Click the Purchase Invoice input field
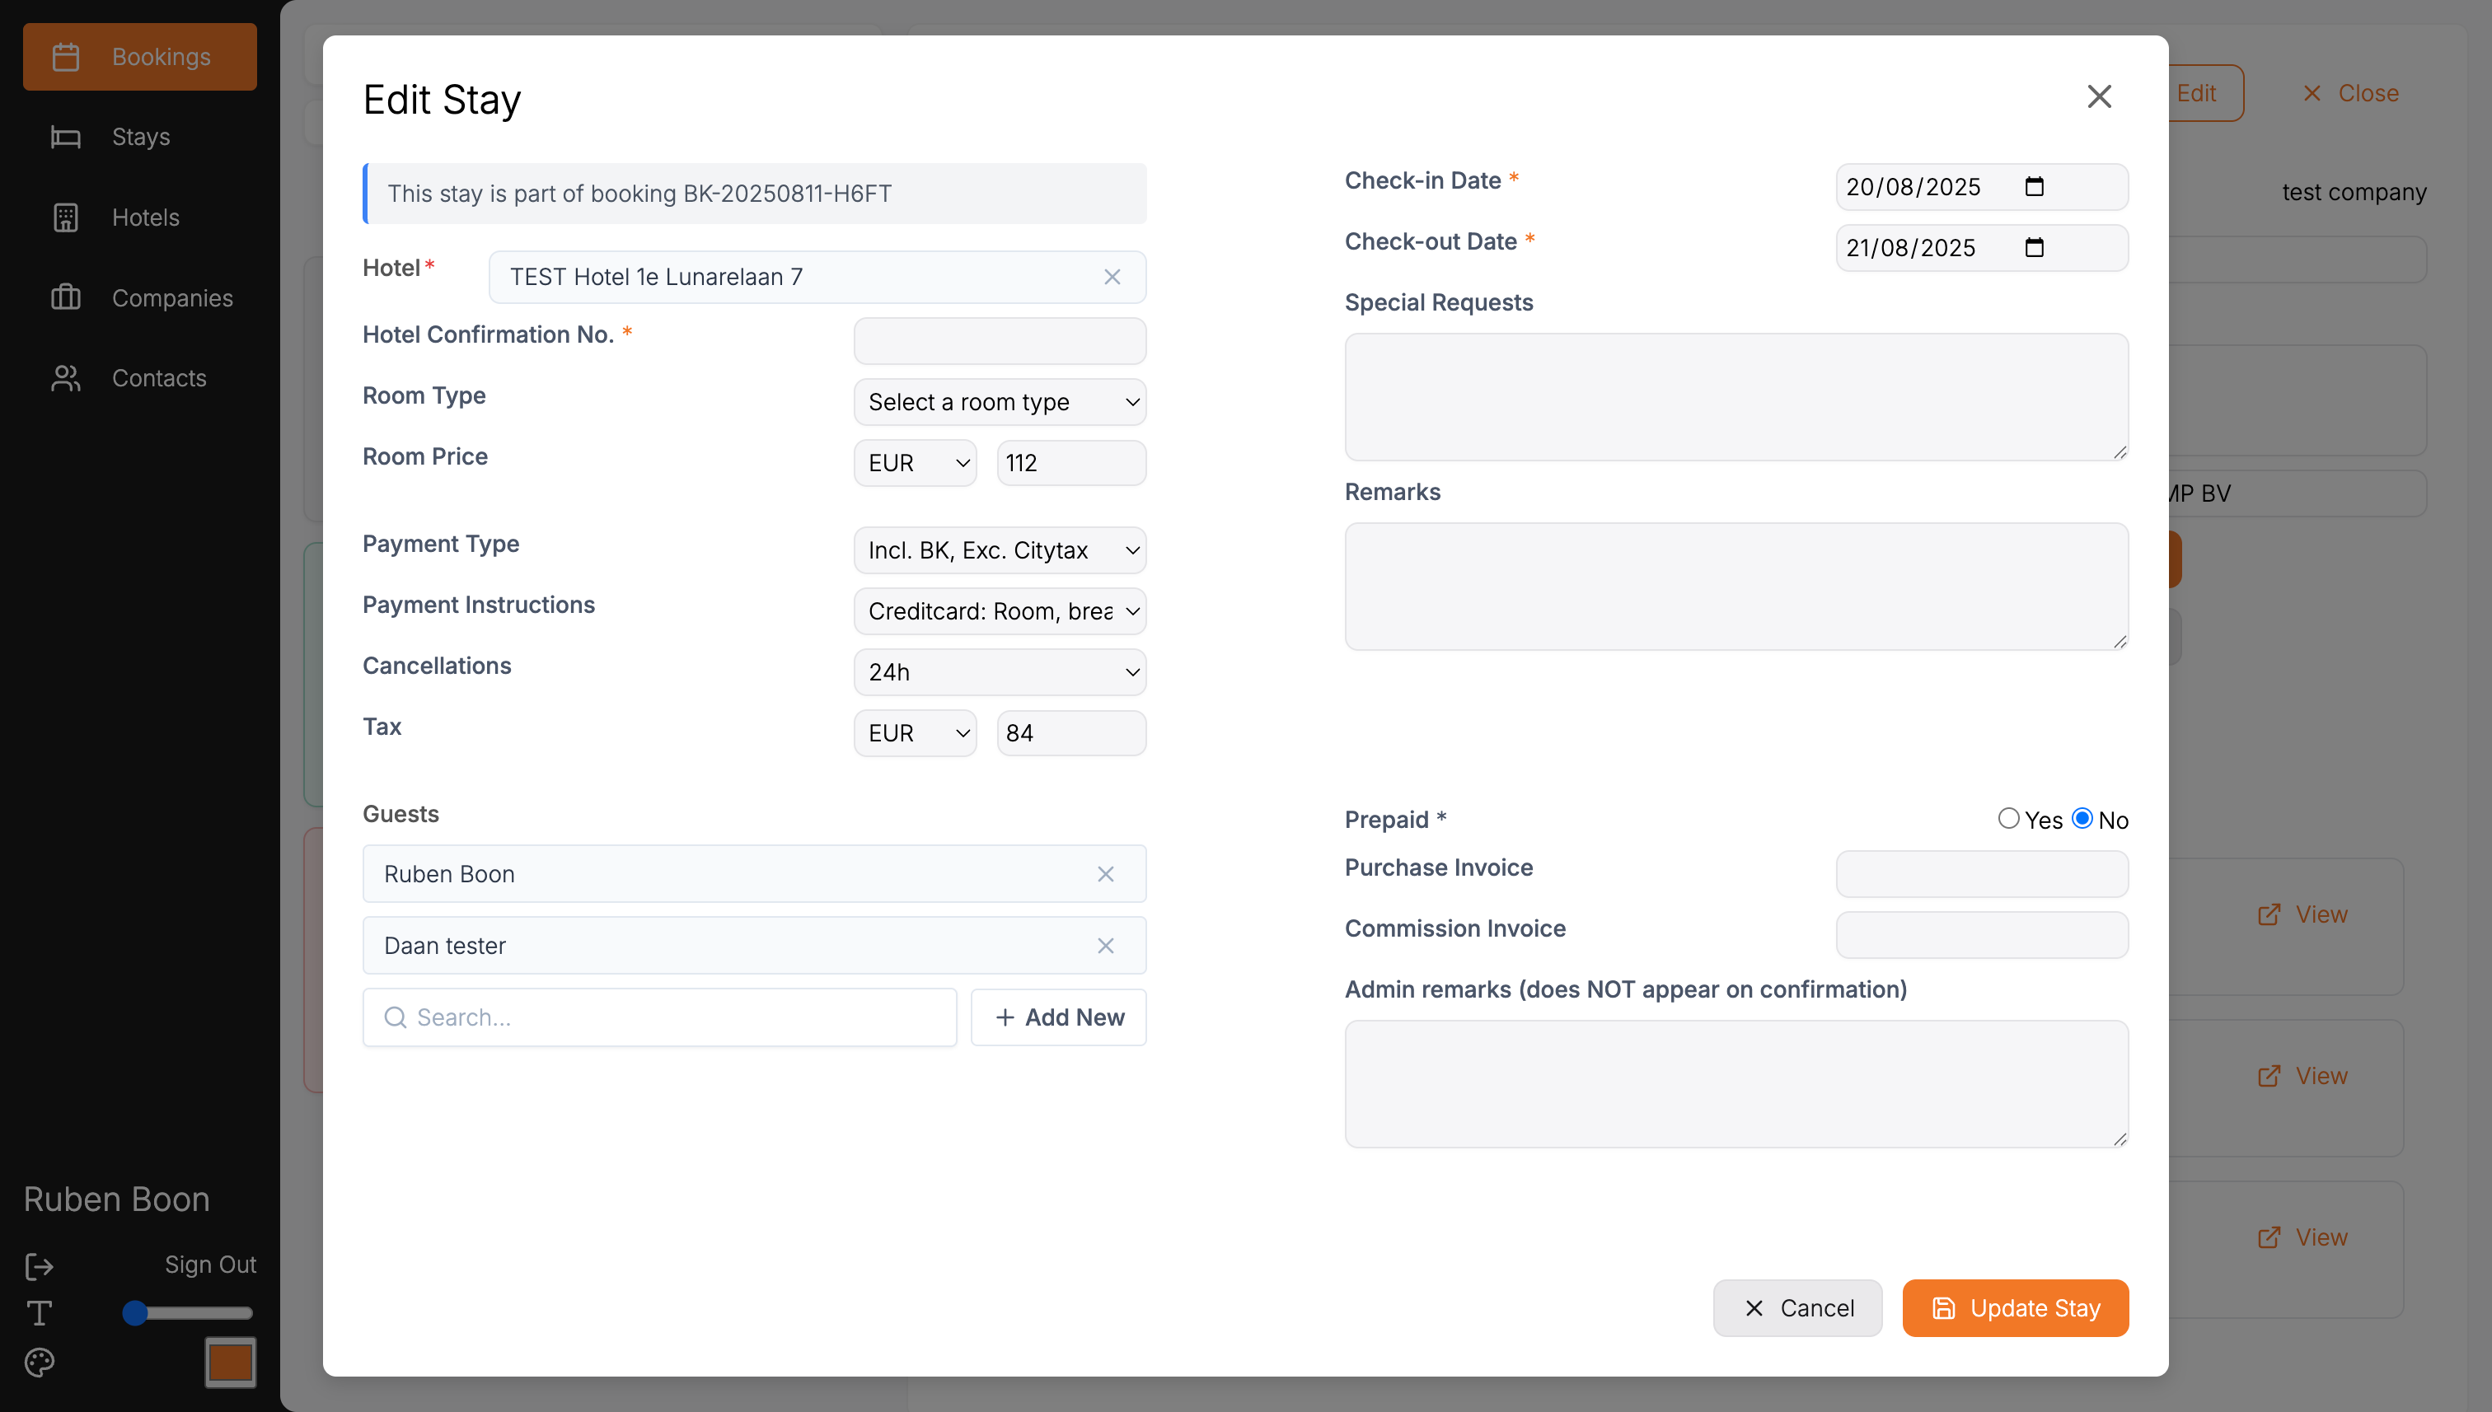The width and height of the screenshot is (2492, 1412). 1982,875
